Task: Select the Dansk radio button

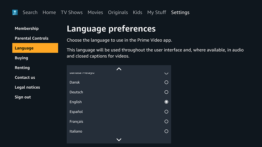Action: click(166, 82)
